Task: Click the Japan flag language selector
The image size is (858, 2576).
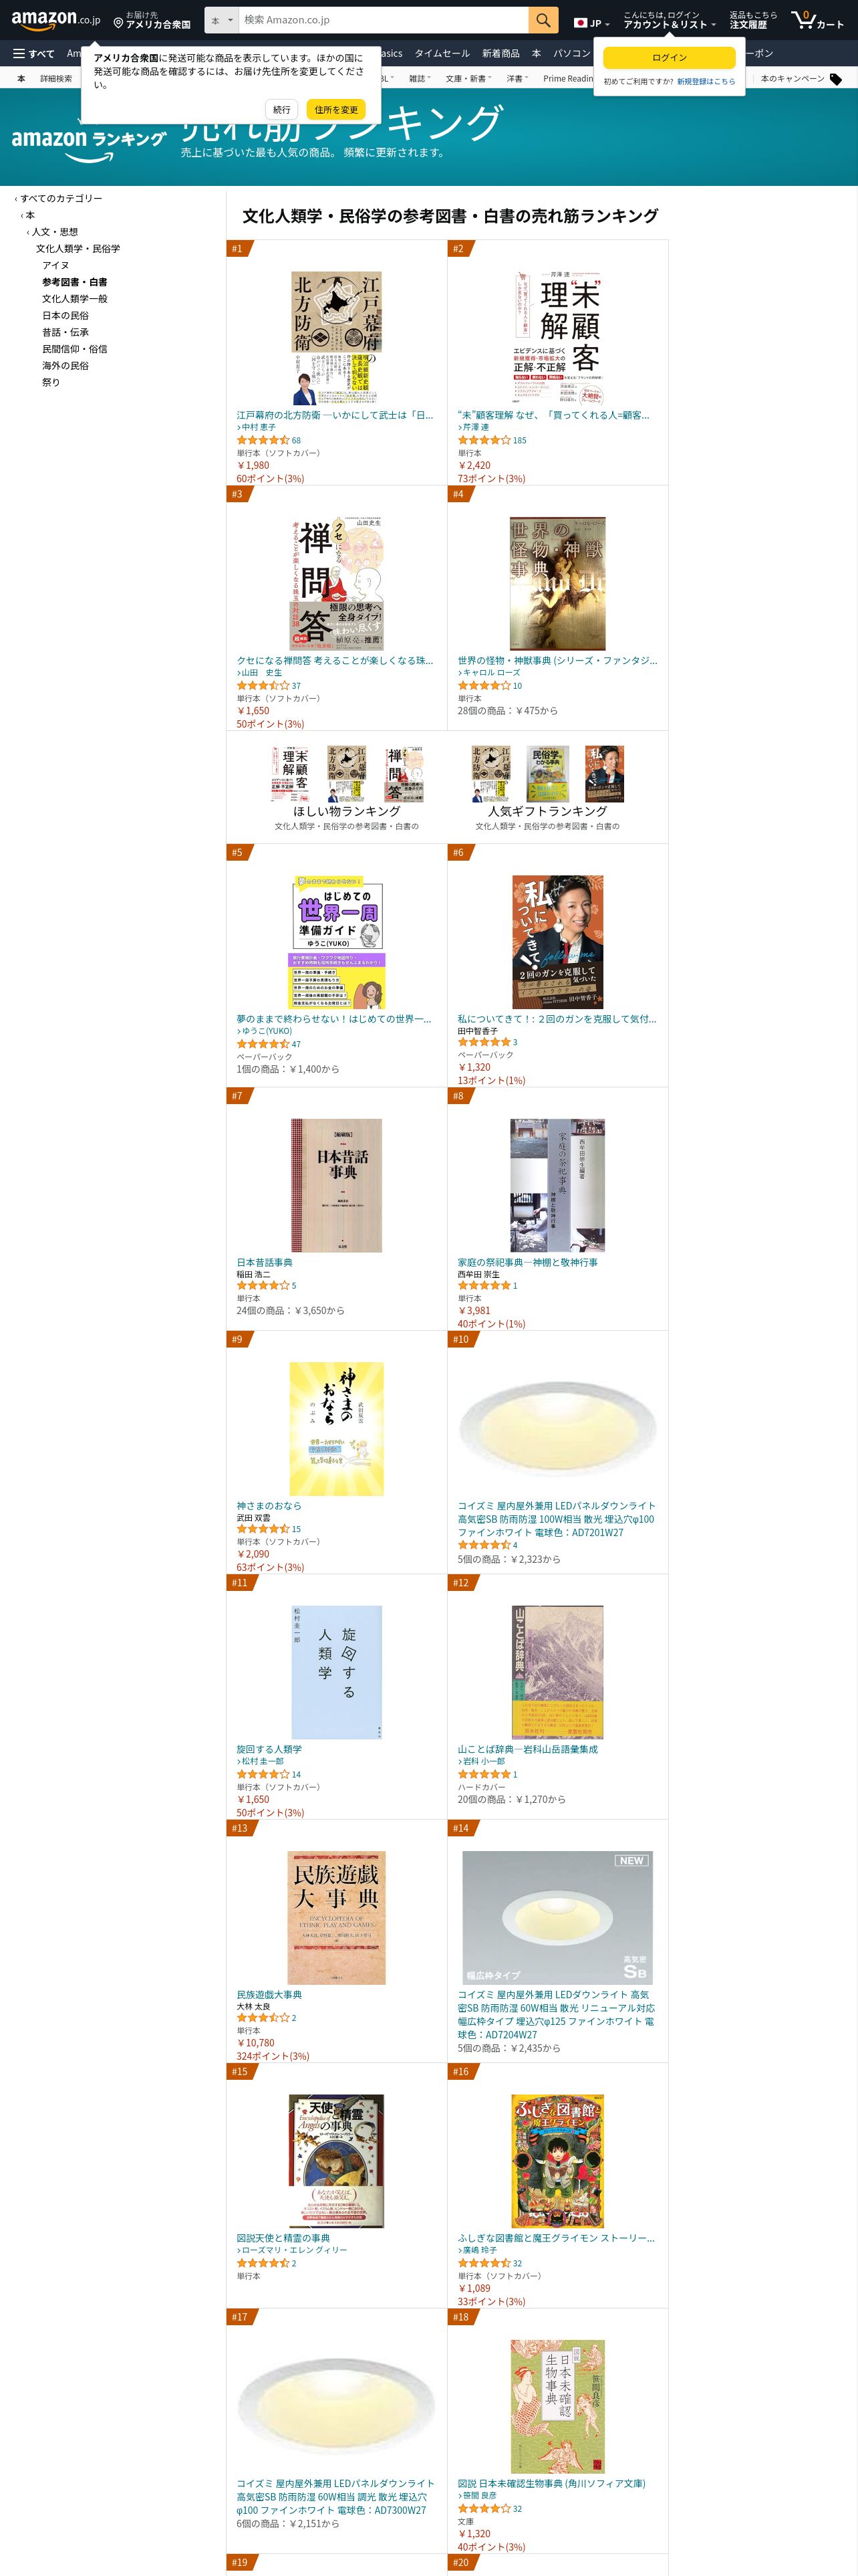Action: [590, 22]
